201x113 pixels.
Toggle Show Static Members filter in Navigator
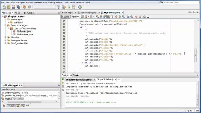(x=13, y=105)
